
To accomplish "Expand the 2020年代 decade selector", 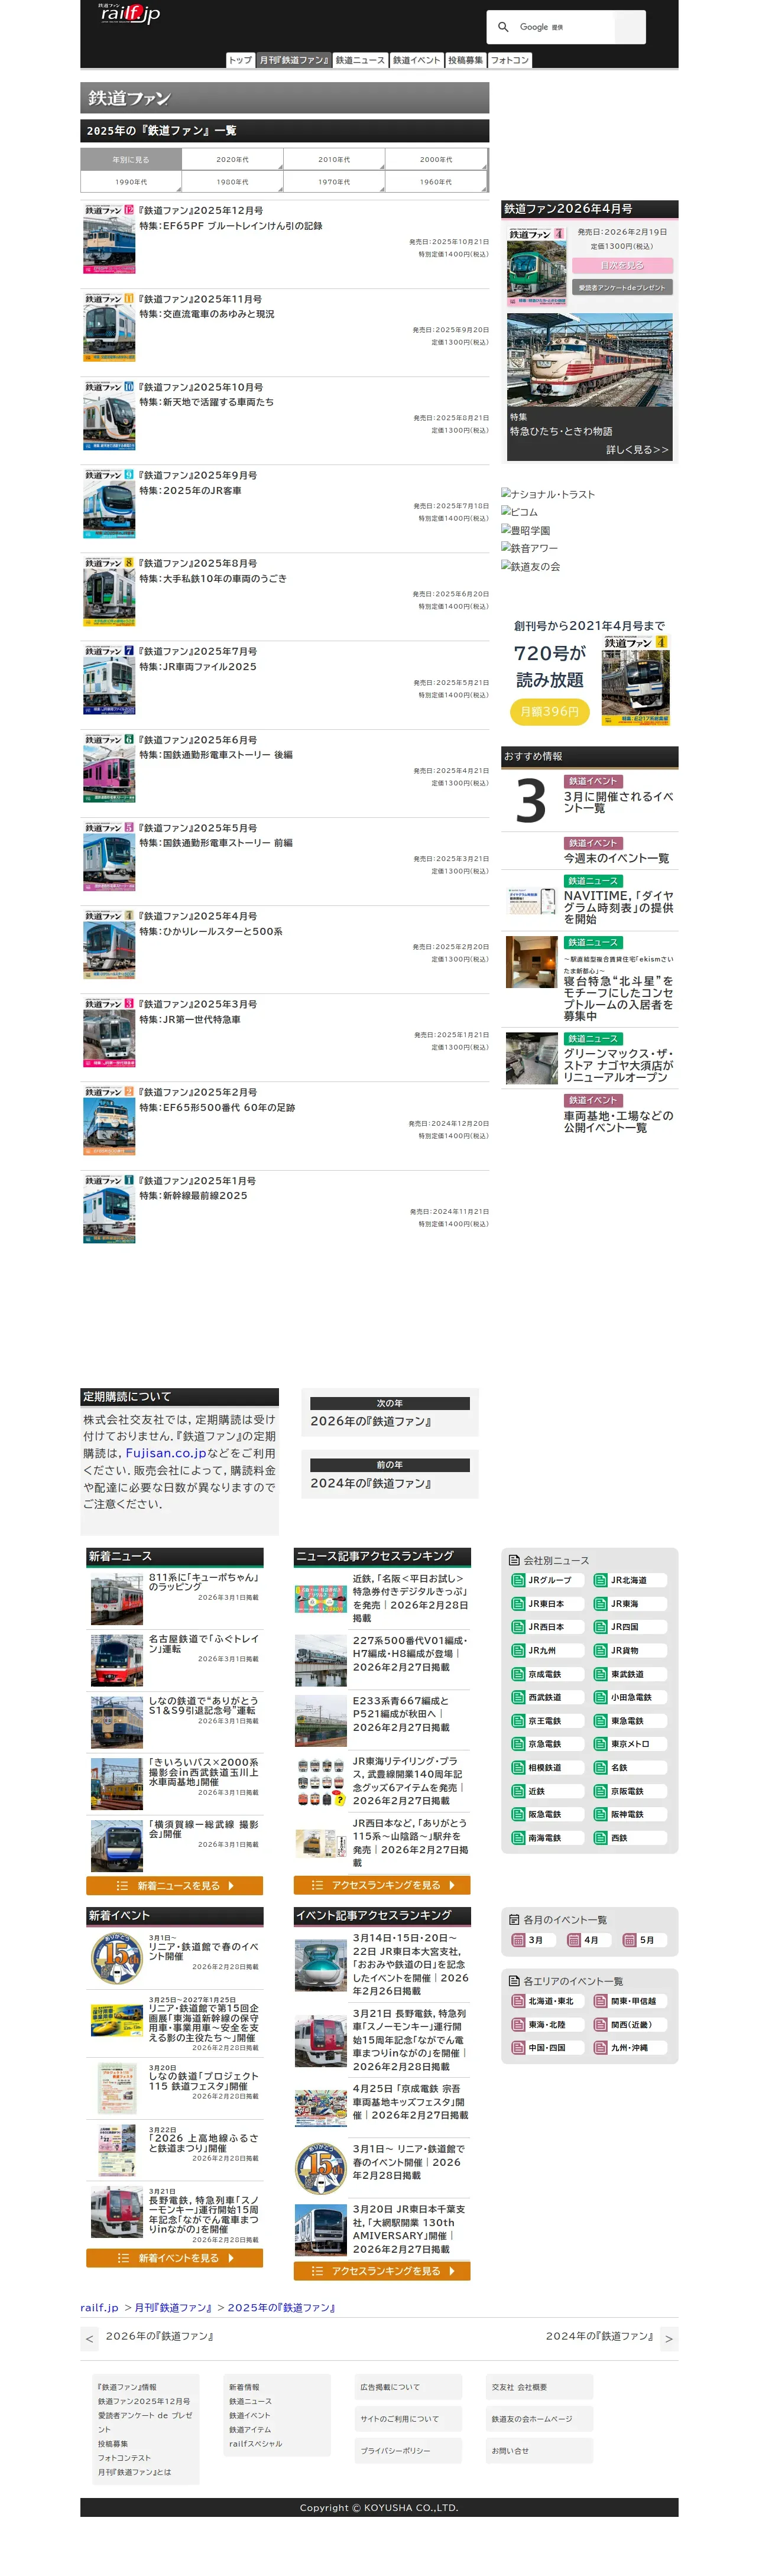I will [x=233, y=159].
